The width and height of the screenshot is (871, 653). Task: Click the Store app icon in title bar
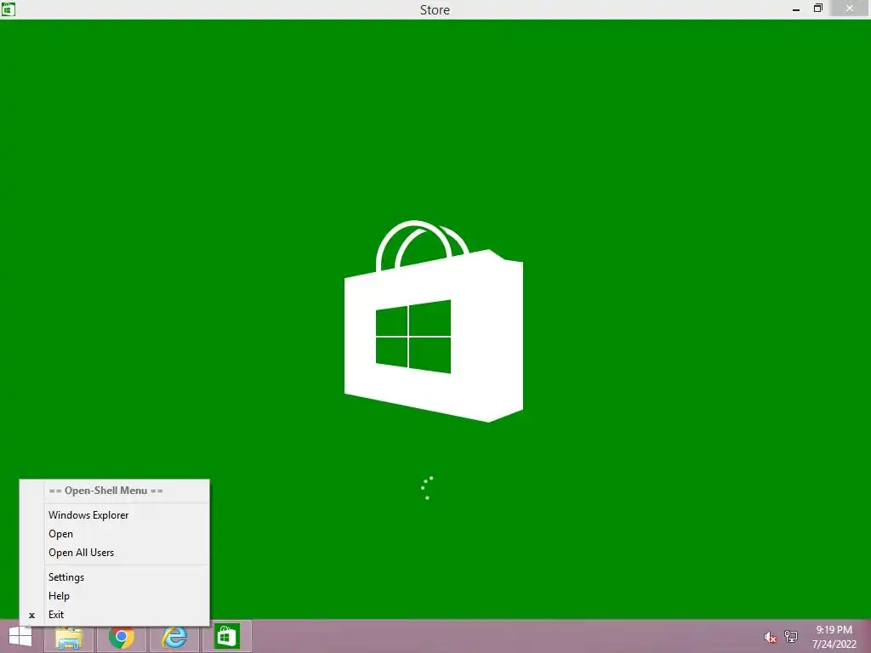9,9
